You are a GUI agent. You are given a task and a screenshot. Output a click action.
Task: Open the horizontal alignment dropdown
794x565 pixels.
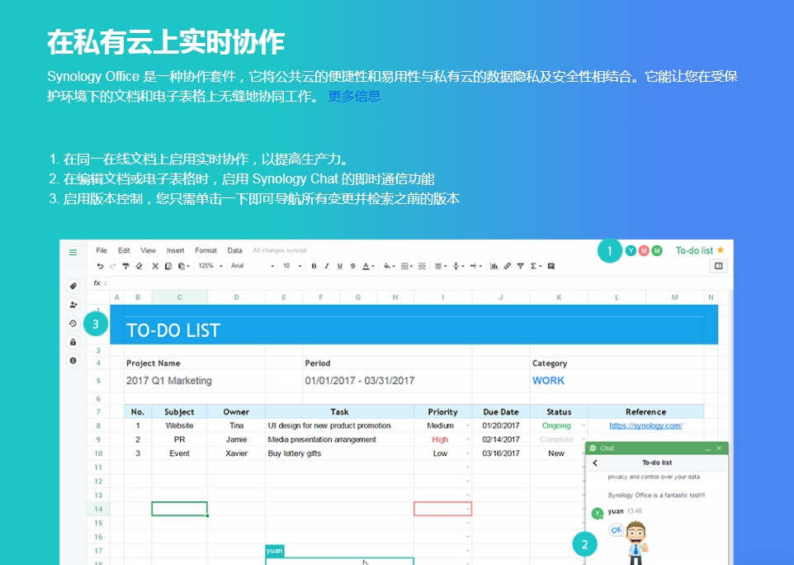point(441,266)
